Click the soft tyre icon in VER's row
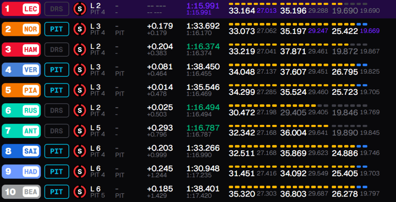The image size is (396, 202). [80, 70]
